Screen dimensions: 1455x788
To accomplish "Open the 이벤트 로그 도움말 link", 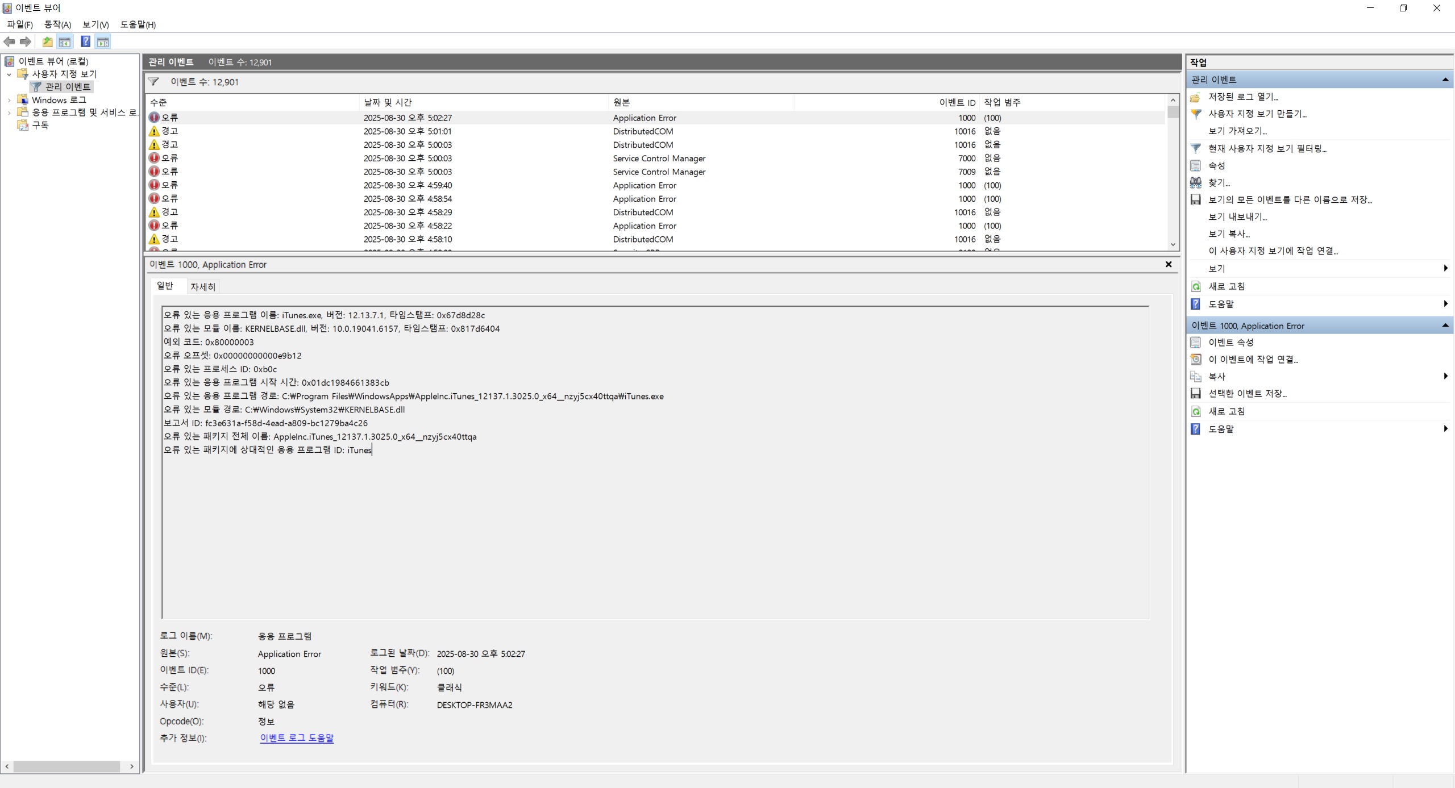I will coord(297,738).
